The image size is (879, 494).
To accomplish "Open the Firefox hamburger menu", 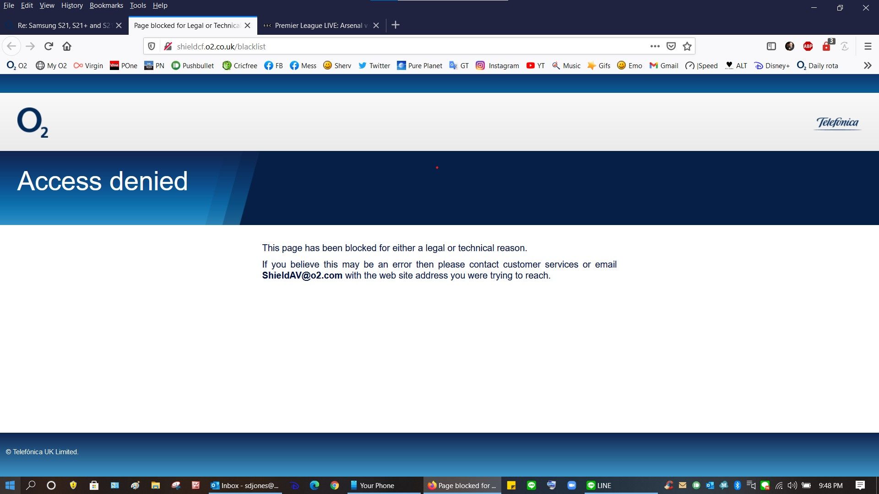I will click(868, 46).
